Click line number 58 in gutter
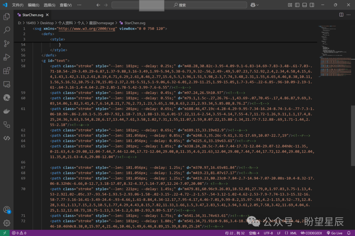 pyautogui.click(x=23, y=66)
